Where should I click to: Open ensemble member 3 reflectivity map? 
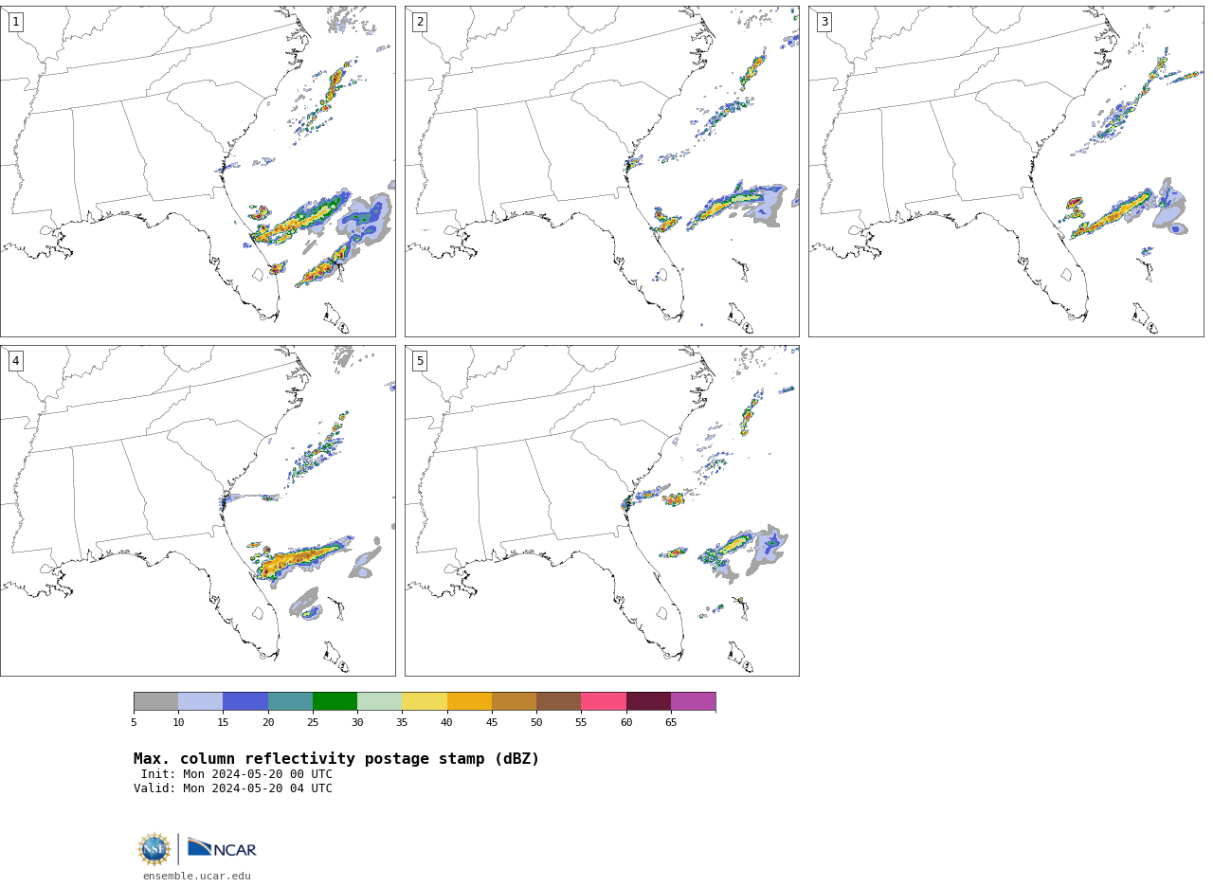point(1006,172)
